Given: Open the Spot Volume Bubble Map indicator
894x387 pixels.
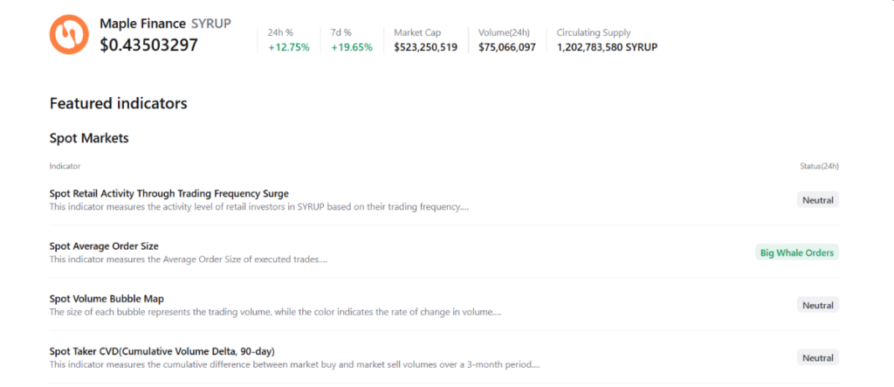Looking at the screenshot, I should (x=107, y=299).
